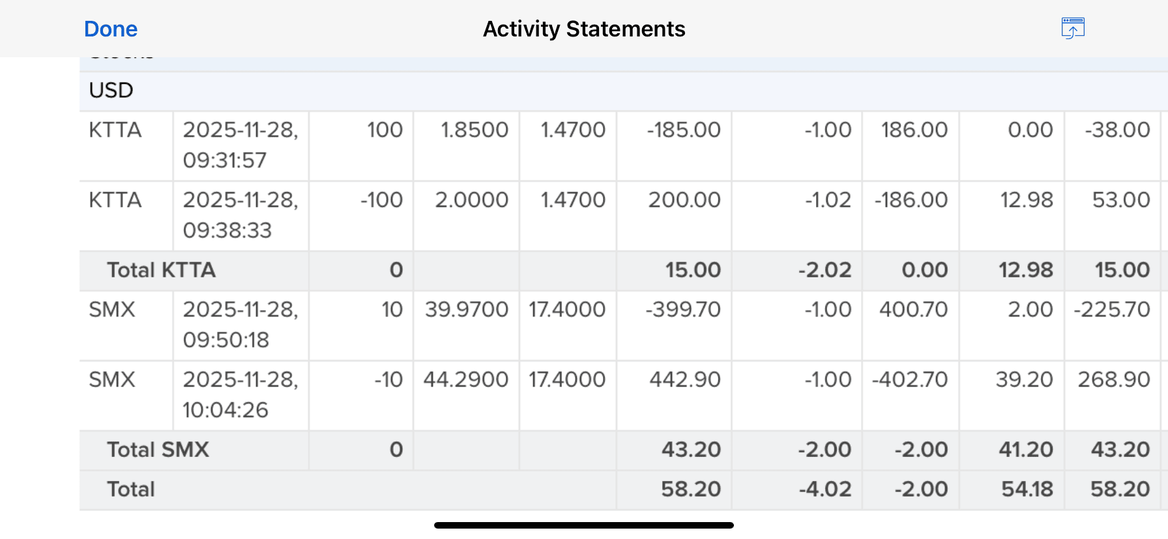Tap the share/export statement icon

tap(1072, 29)
